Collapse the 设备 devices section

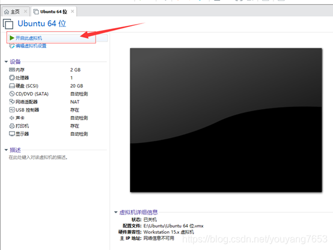(x=6, y=61)
